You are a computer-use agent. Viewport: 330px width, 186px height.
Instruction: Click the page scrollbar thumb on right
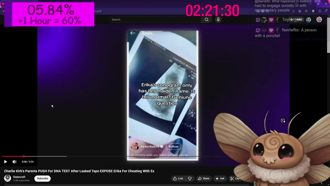(x=328, y=36)
